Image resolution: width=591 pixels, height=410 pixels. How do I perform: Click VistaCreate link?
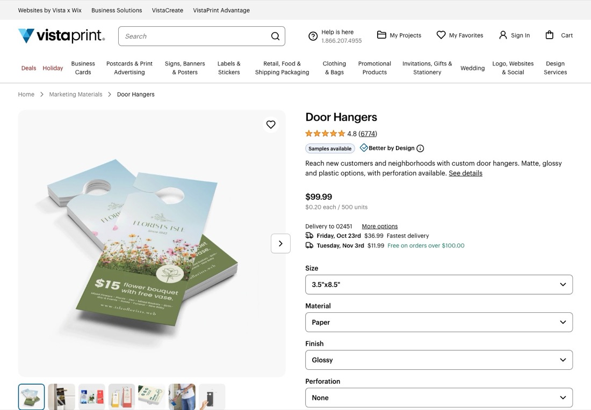click(168, 10)
